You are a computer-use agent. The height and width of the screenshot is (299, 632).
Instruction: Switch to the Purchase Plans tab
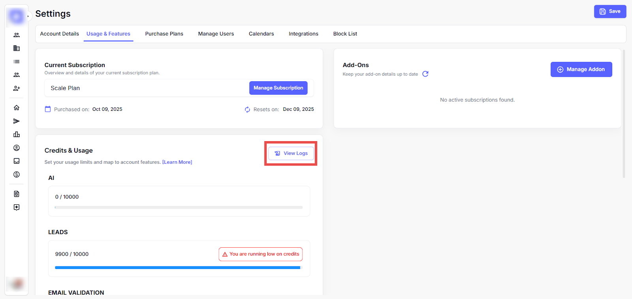tap(164, 34)
